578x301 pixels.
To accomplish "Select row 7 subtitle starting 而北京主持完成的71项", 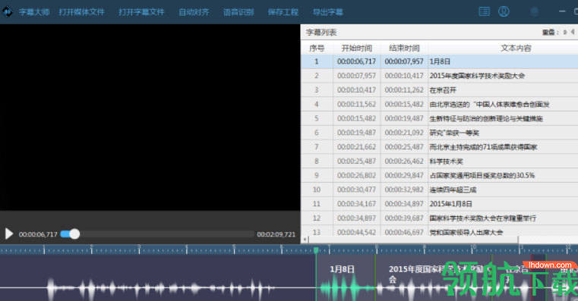I will click(483, 147).
